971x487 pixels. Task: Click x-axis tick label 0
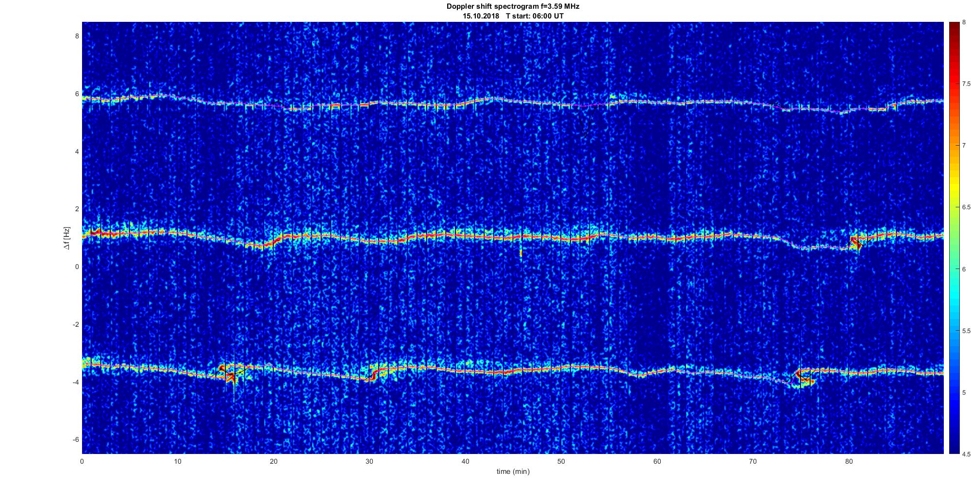click(x=82, y=461)
